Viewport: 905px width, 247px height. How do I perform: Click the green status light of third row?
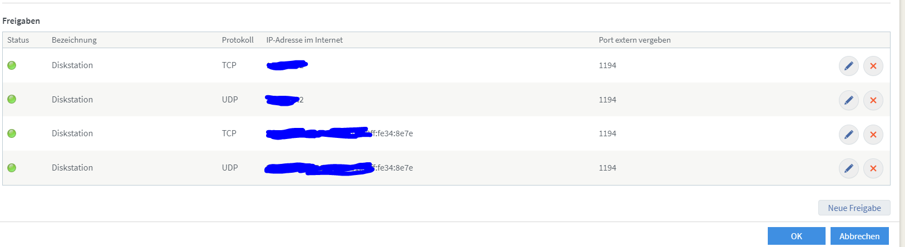click(12, 133)
